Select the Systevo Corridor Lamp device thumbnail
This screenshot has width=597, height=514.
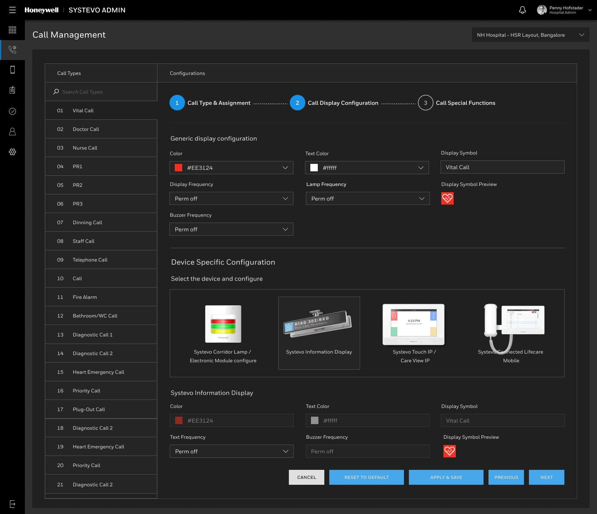tap(223, 324)
